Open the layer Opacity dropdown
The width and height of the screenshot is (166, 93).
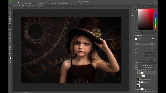(153, 68)
